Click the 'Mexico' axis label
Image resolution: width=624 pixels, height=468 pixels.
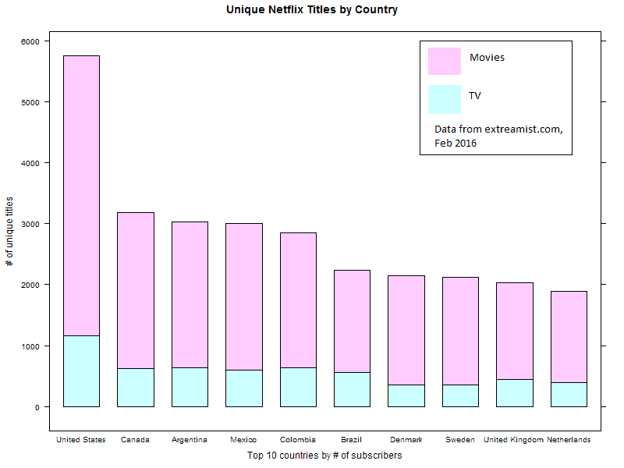point(243,440)
